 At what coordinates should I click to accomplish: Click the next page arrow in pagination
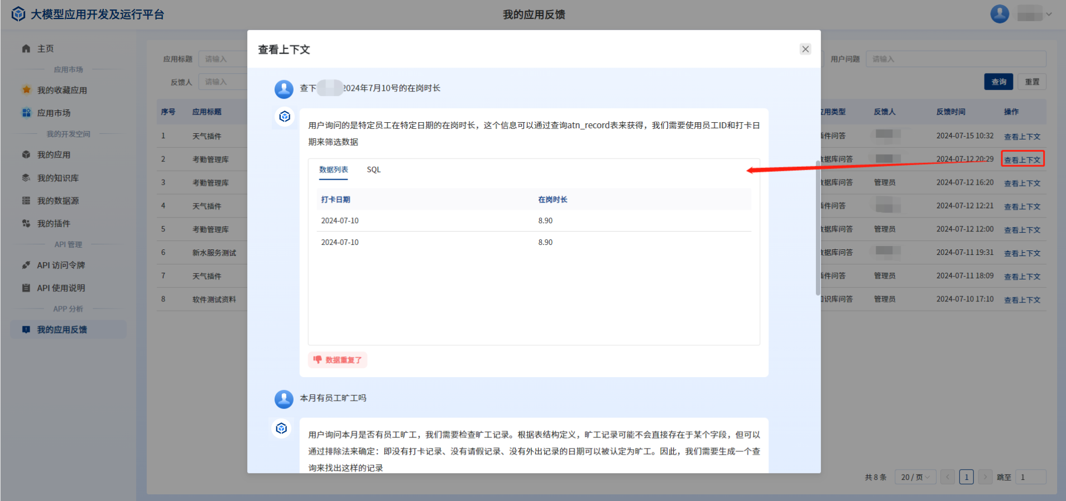coord(985,477)
